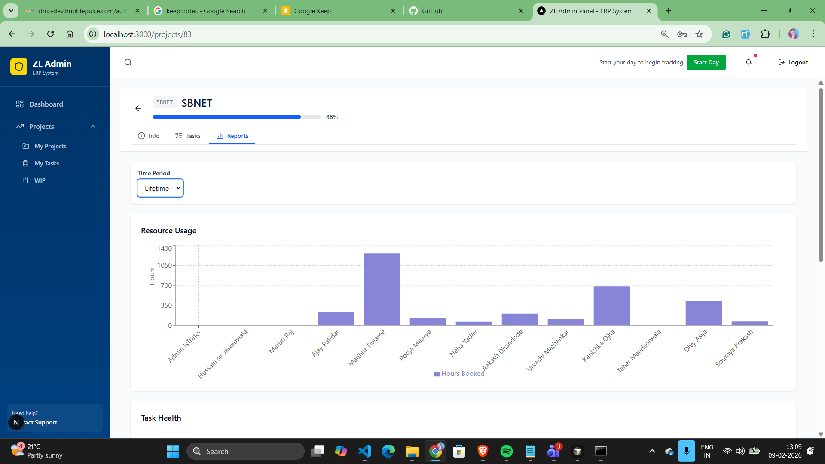This screenshot has width=825, height=464.
Task: Click the search magnifier icon in header
Action: tap(128, 62)
